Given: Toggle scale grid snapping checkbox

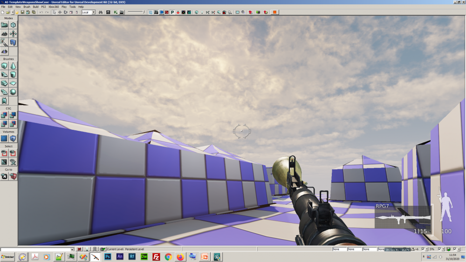Looking at the screenshot, I should (x=439, y=249).
